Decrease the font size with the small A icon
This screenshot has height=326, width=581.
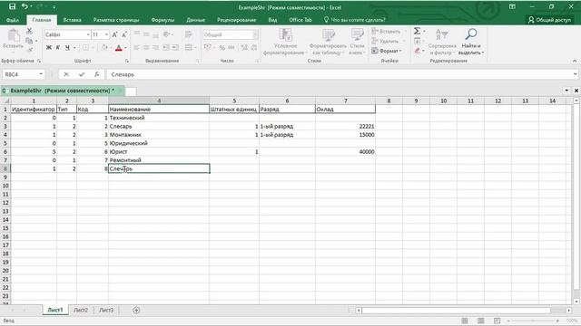tap(124, 34)
